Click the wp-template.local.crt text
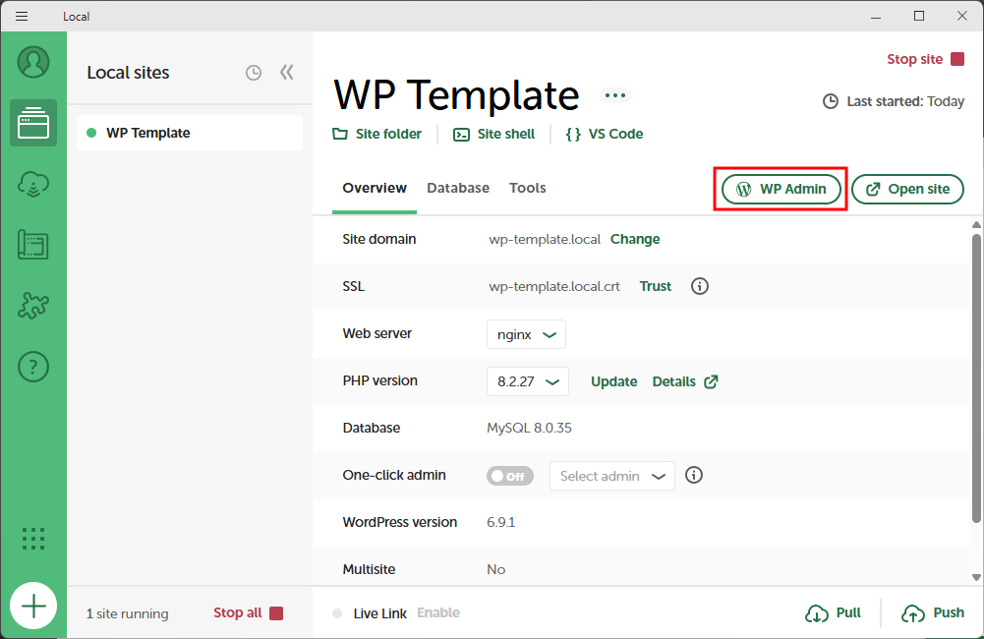Screen dimensions: 984x639 tap(554, 286)
